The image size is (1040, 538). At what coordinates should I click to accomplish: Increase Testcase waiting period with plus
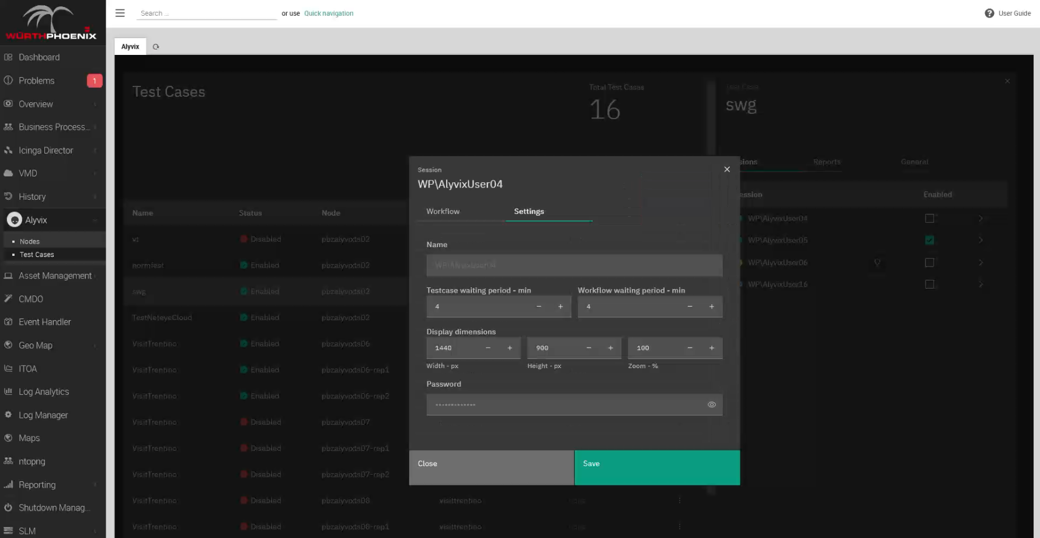pos(561,307)
